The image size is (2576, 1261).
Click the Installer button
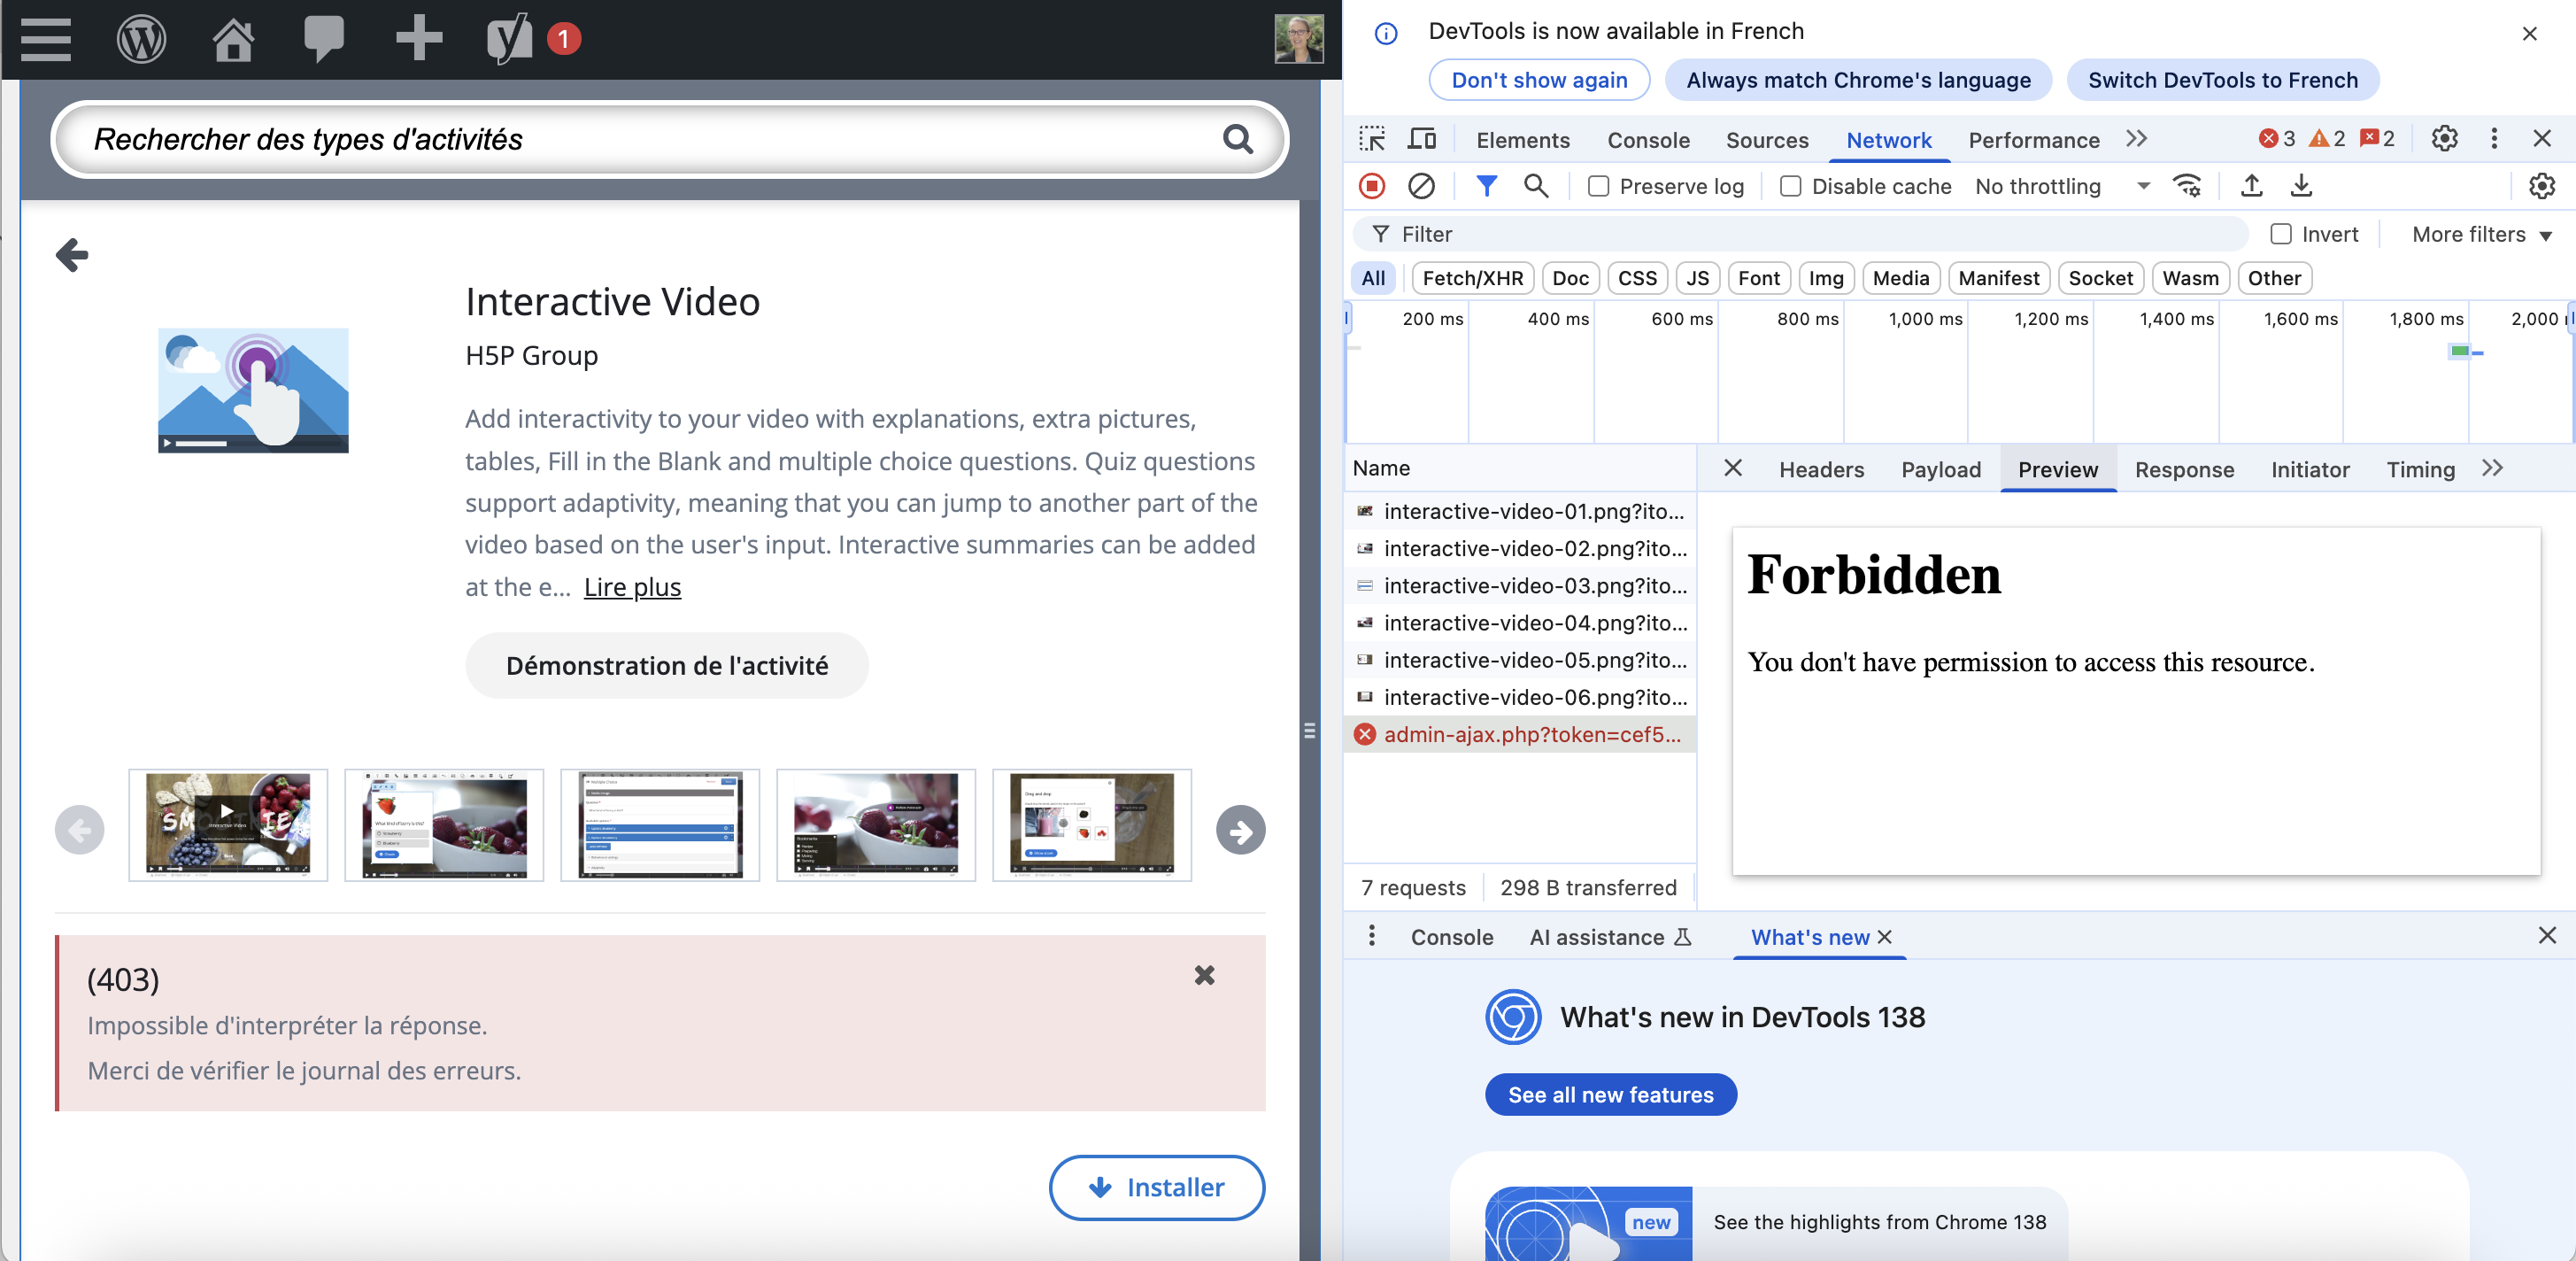1157,1187
